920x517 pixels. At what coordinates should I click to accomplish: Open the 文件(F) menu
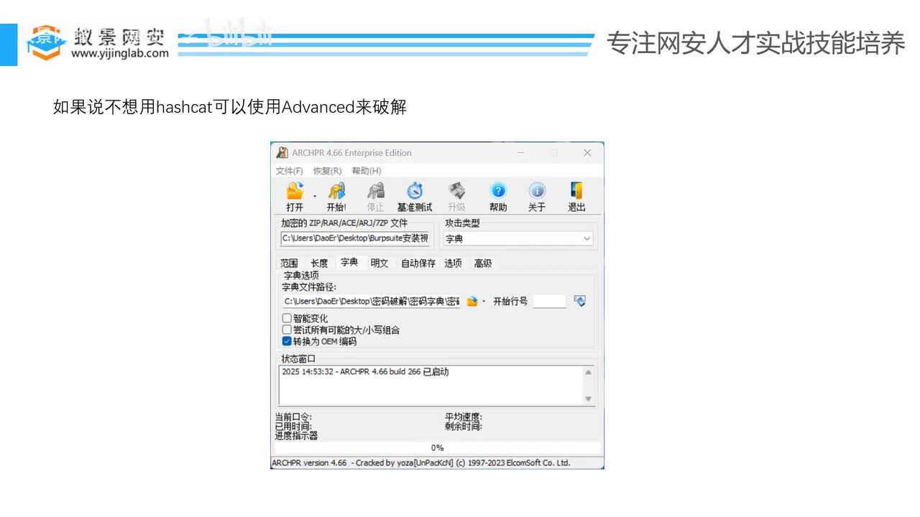click(x=289, y=171)
